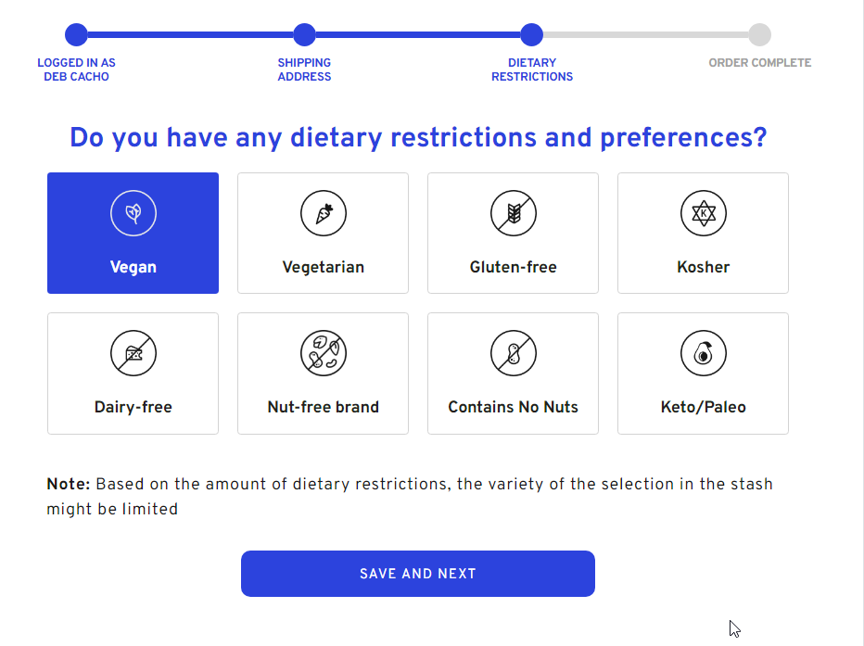The height and width of the screenshot is (646, 864).
Task: Click the Nut-free brand icon
Action: 324,354
